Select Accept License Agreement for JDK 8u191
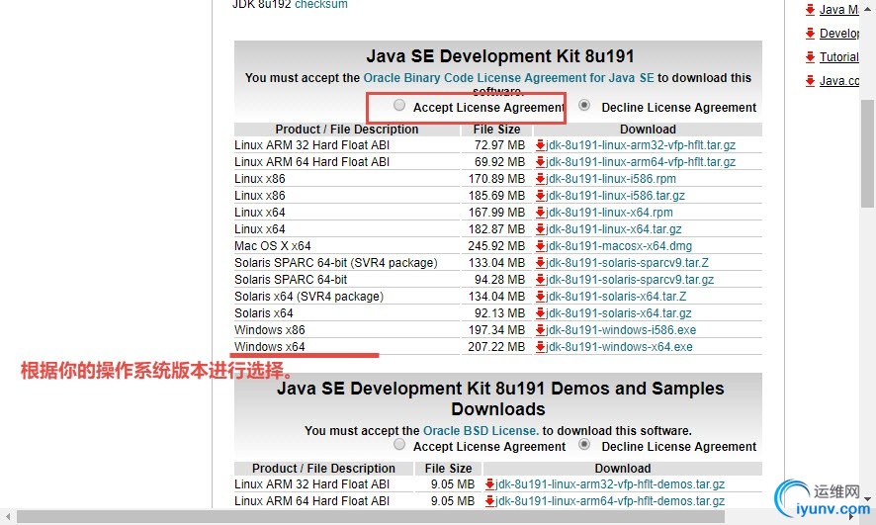 point(398,105)
